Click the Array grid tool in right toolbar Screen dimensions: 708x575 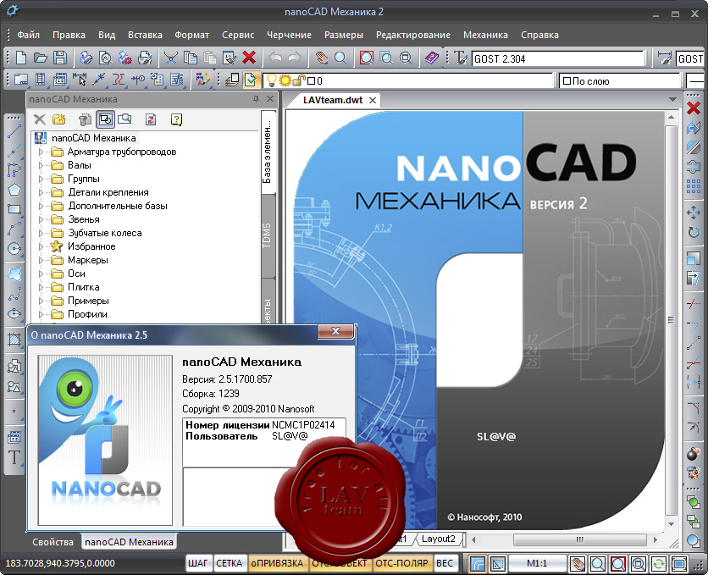[x=694, y=186]
